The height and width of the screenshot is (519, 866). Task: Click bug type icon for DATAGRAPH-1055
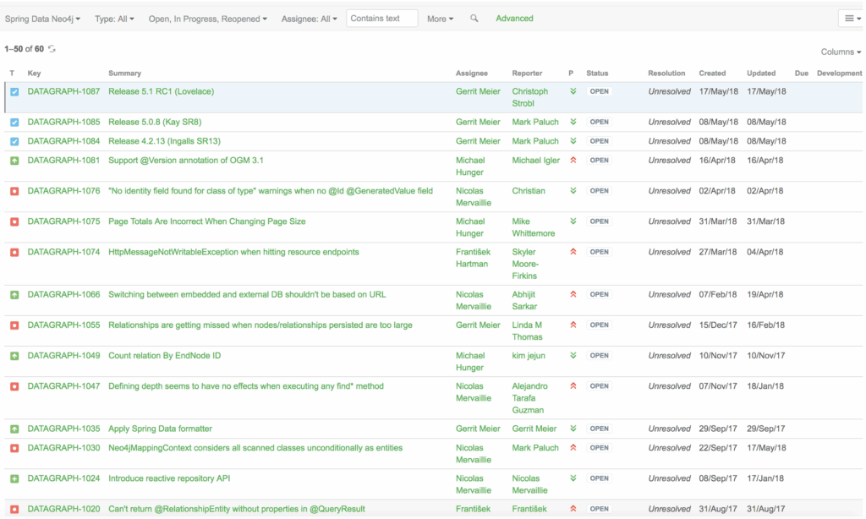pyautogui.click(x=14, y=325)
